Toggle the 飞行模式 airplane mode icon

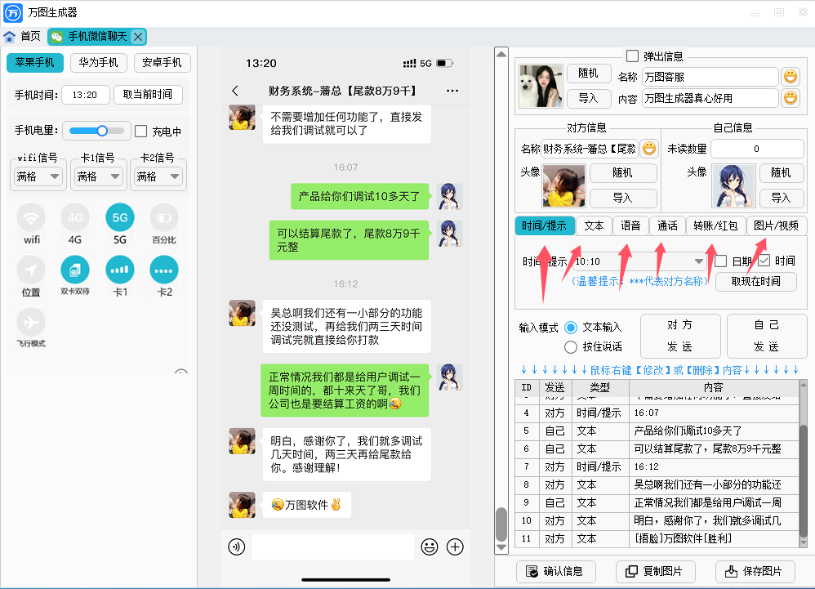(x=31, y=322)
